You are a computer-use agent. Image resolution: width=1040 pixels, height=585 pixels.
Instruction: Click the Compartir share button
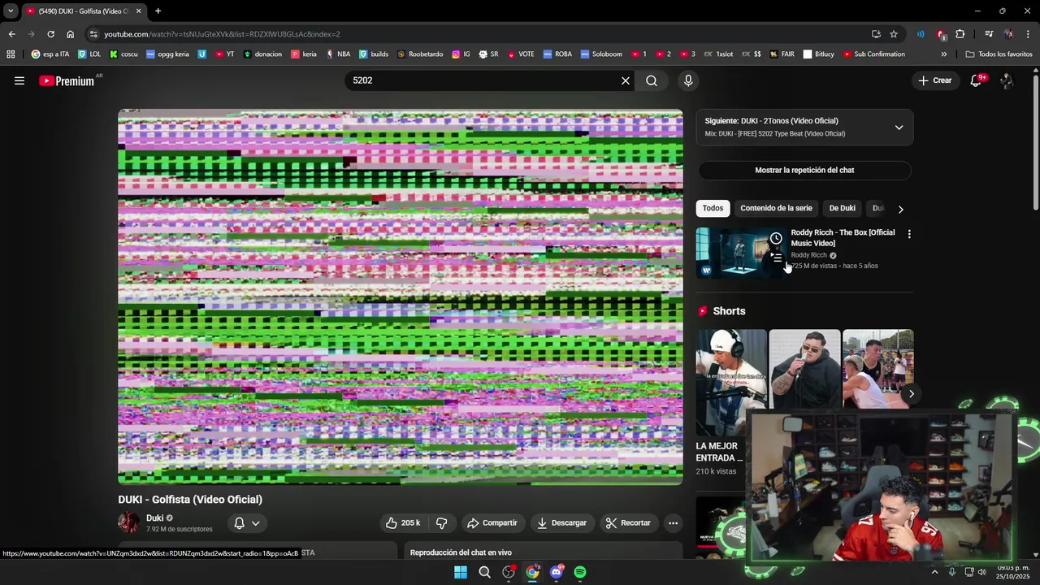point(492,523)
